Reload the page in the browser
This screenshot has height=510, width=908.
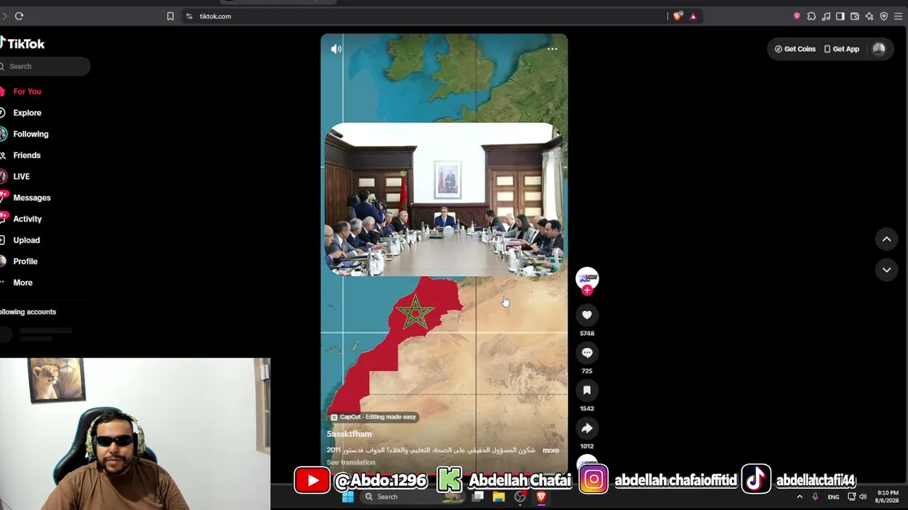[19, 16]
